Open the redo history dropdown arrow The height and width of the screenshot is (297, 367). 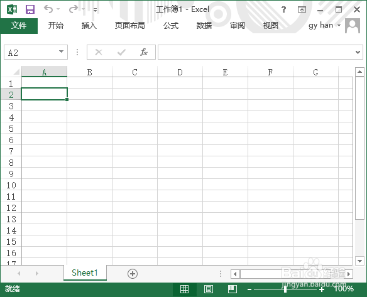pos(84,9)
